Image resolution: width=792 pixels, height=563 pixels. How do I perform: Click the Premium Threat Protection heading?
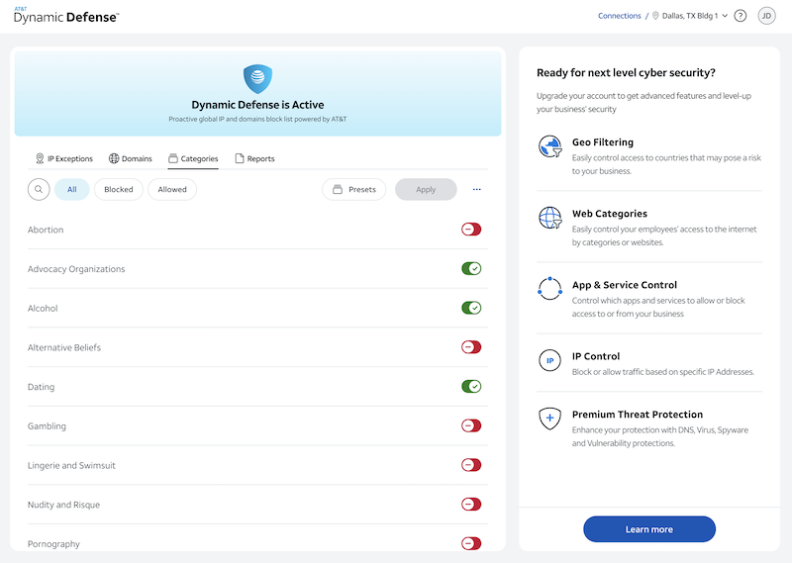[638, 415]
